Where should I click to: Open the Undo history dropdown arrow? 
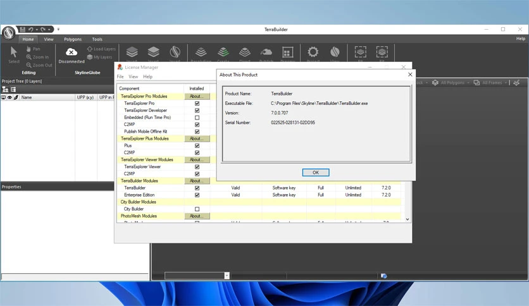coord(37,29)
